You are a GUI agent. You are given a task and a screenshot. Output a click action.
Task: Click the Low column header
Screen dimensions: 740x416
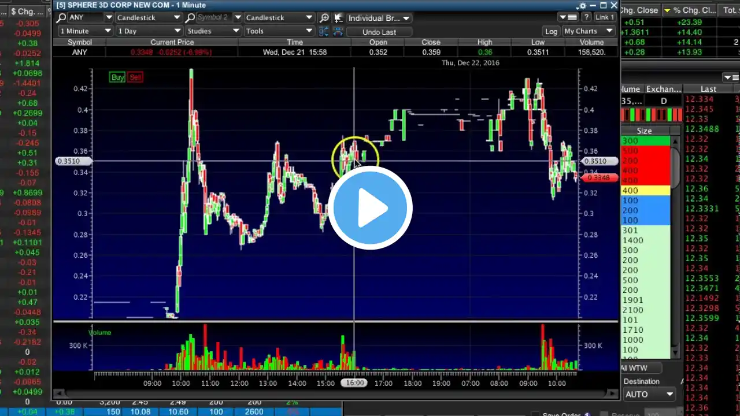(x=538, y=42)
